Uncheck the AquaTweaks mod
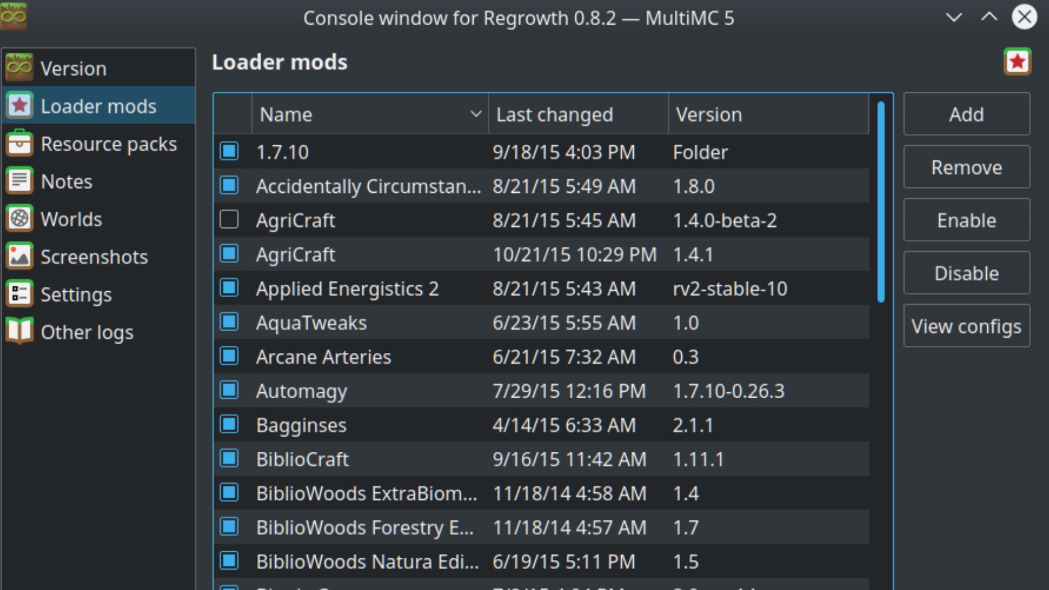Viewport: 1049px width, 590px height. pos(229,322)
